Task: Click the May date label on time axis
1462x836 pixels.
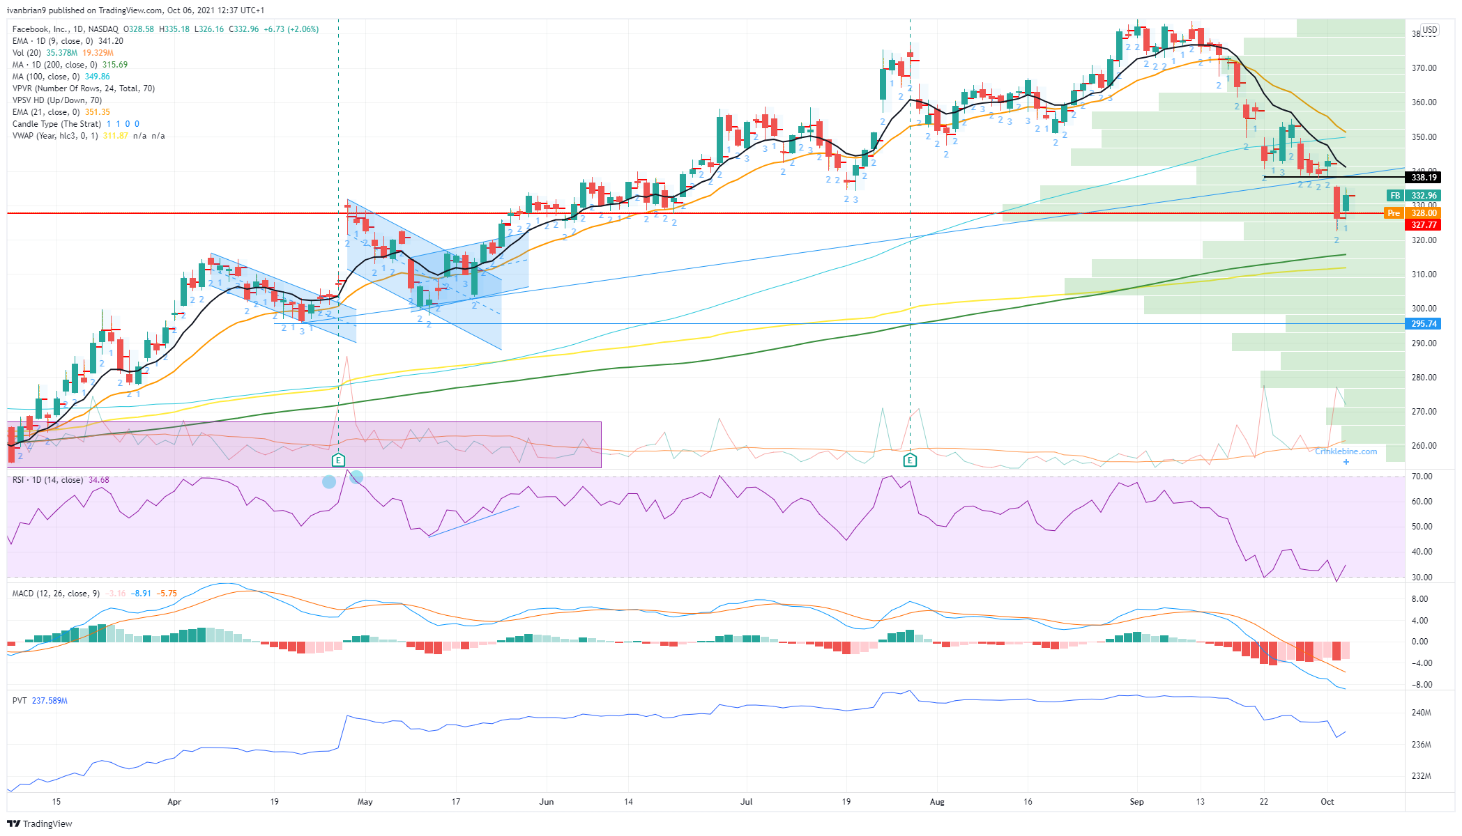Action: 365,802
